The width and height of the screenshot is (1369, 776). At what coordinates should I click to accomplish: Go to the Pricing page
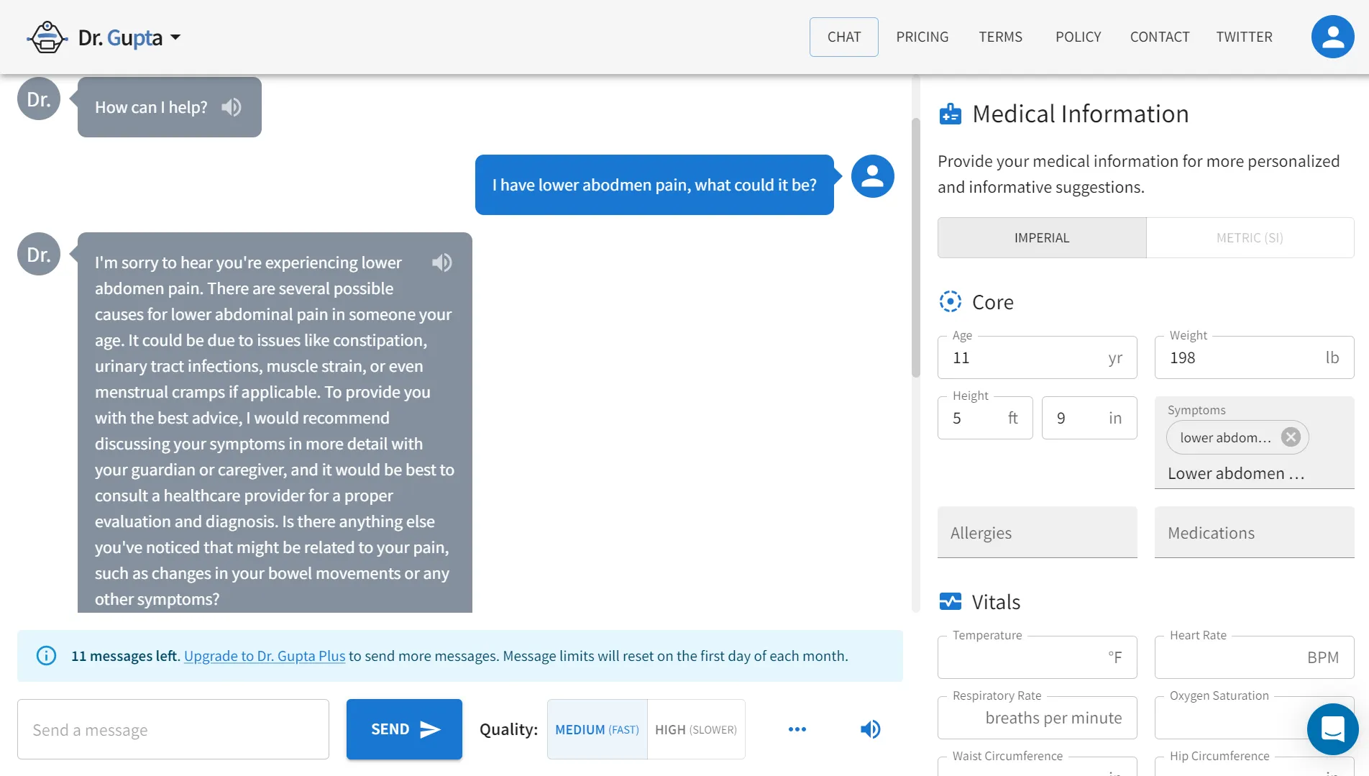[922, 37]
